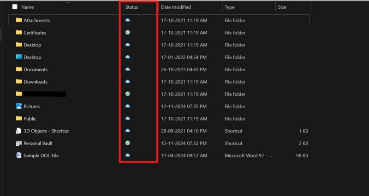This screenshot has width=369, height=196.
Task: Click the green synced status icon for Certificates
Action: click(128, 33)
